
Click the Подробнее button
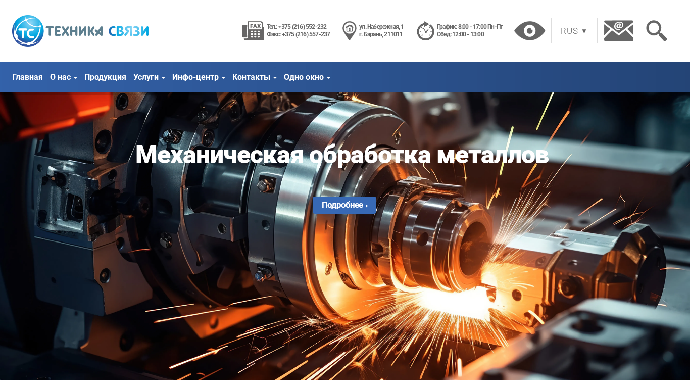click(x=344, y=205)
